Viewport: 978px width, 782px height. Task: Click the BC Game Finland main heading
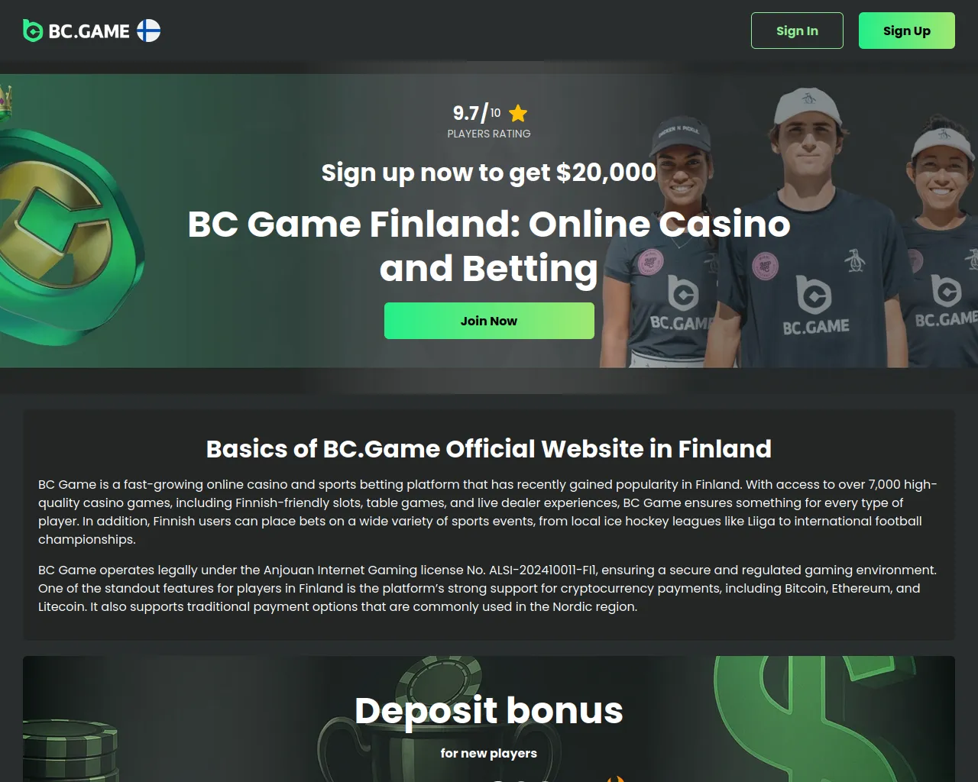[x=489, y=246]
